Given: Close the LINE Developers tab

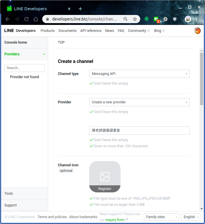Looking at the screenshot, I should pos(69,9).
